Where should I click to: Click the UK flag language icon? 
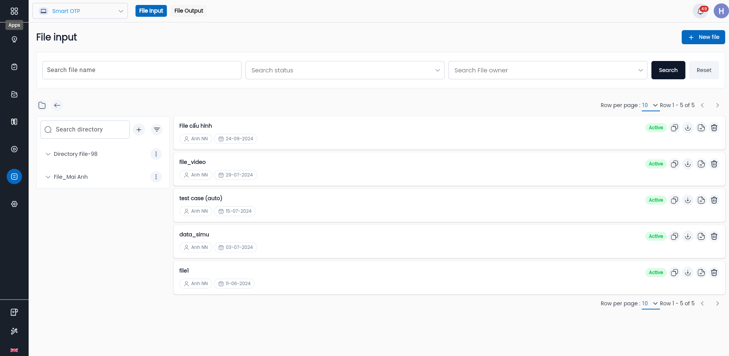14,350
